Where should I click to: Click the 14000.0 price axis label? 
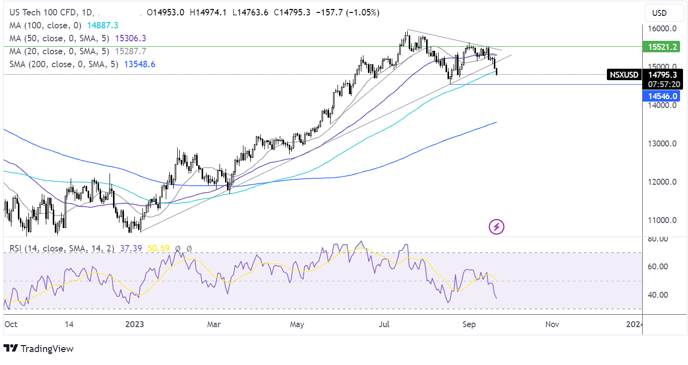pos(662,105)
